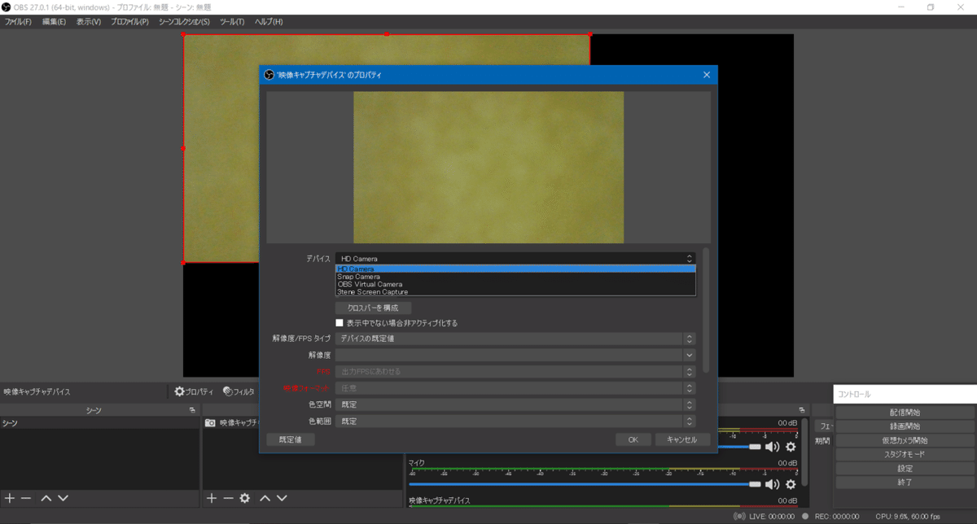Image resolution: width=977 pixels, height=524 pixels.
Task: Open the 映像フォーマット dropdown
Action: tap(515, 388)
